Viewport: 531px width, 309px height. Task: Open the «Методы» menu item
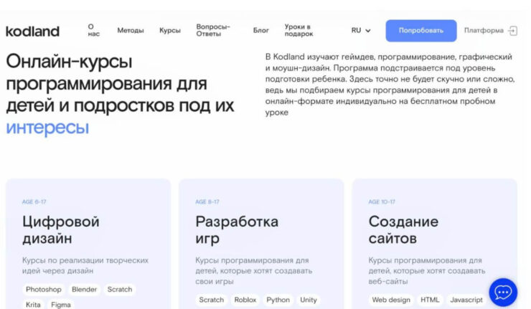pyautogui.click(x=131, y=31)
